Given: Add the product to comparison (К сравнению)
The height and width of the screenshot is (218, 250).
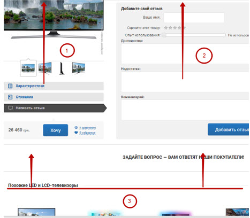Looking at the screenshot, I should (x=87, y=128).
